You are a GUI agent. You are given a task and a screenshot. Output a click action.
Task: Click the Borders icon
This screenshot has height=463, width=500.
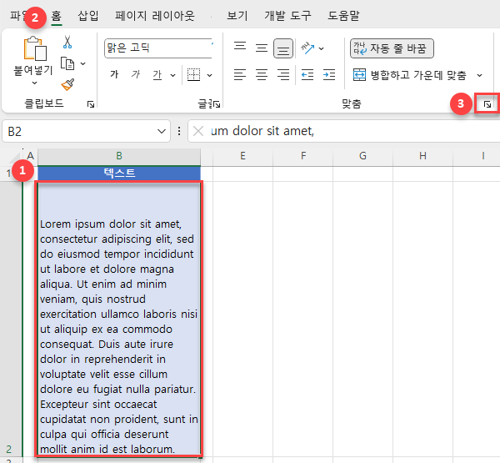193,75
